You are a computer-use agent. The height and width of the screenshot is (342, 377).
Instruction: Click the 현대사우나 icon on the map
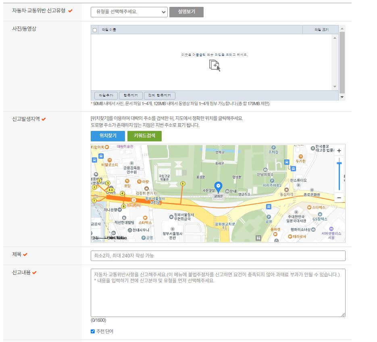[130, 230]
